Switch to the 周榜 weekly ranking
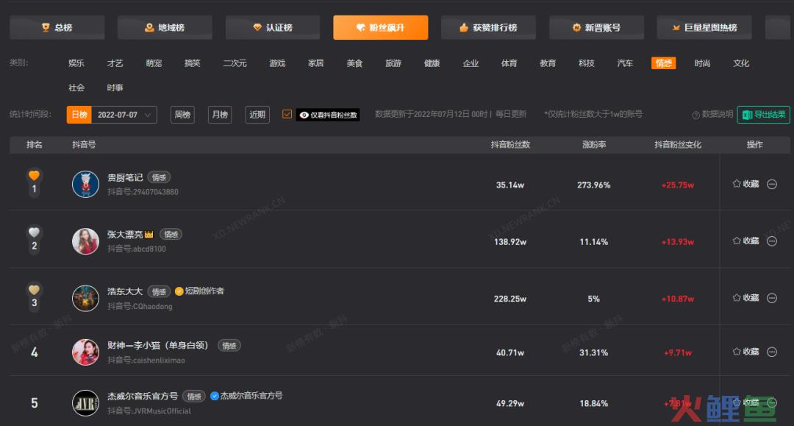Viewport: 794px width, 426px height. coord(182,115)
